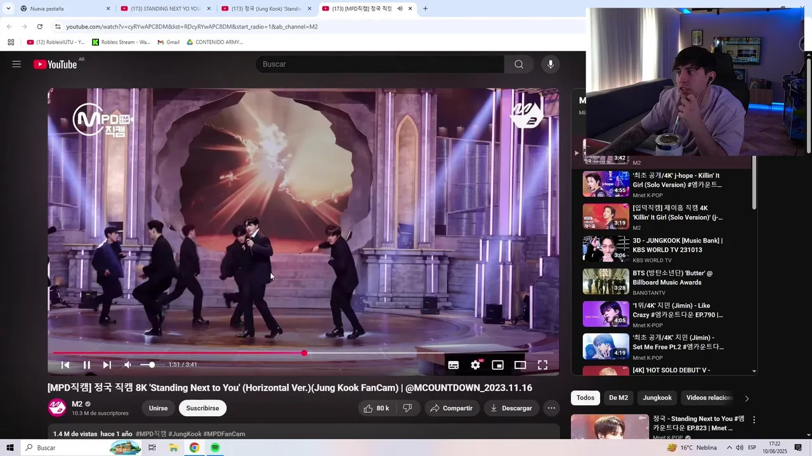Select the Videos relacionados chip
Screen dimensions: 812x456
[x=709, y=398]
